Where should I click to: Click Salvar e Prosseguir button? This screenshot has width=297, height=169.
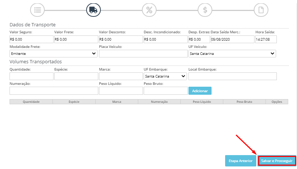click(x=277, y=161)
